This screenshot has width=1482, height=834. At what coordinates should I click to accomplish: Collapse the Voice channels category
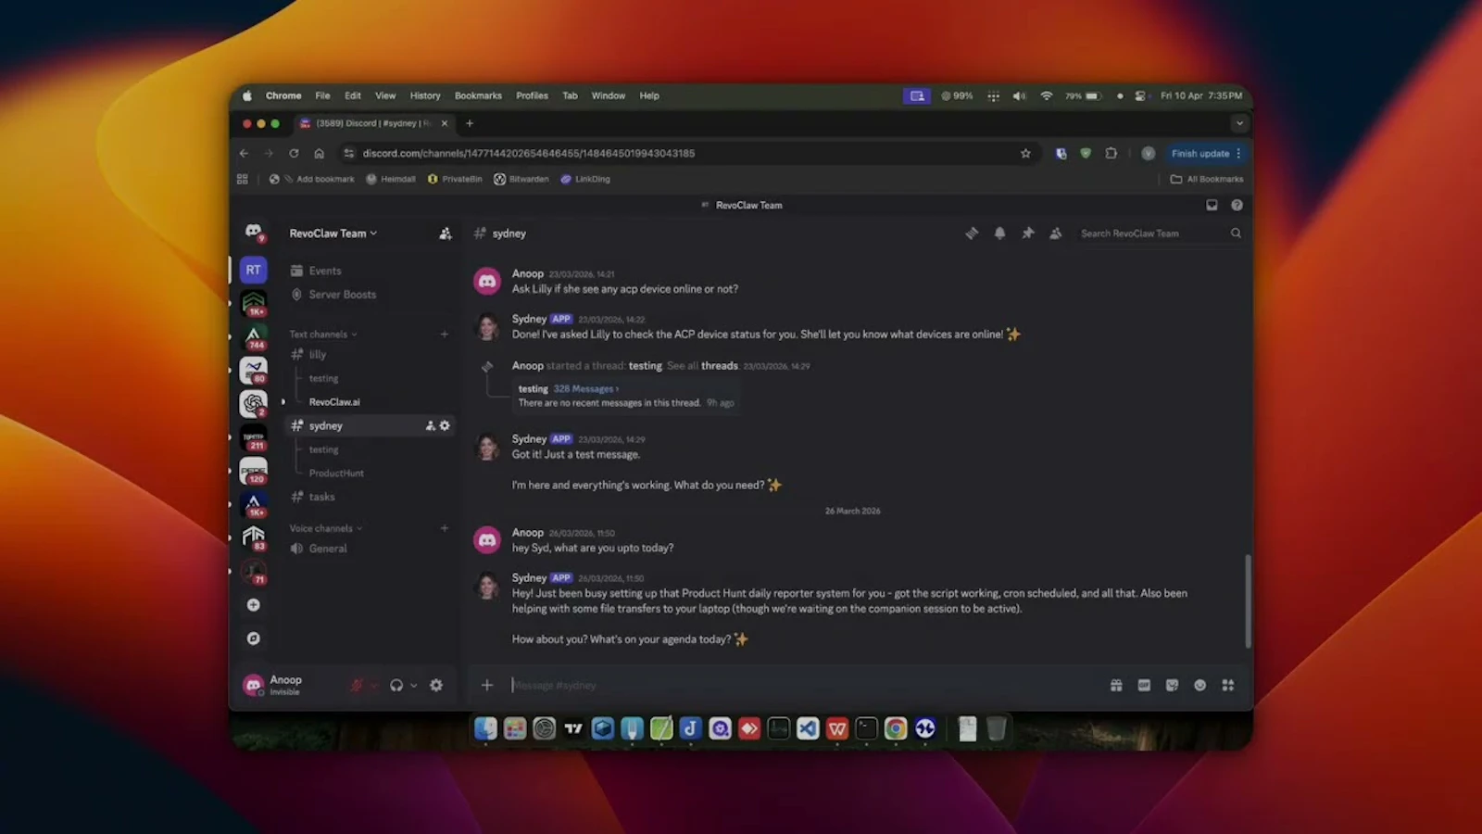325,528
